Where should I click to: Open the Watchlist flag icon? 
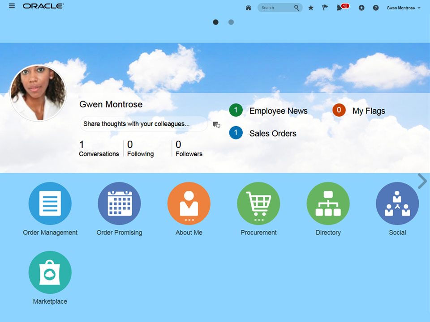point(325,8)
